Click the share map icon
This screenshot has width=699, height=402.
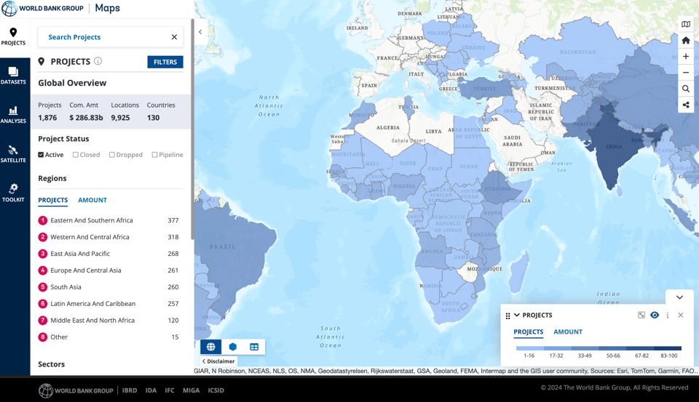click(686, 105)
